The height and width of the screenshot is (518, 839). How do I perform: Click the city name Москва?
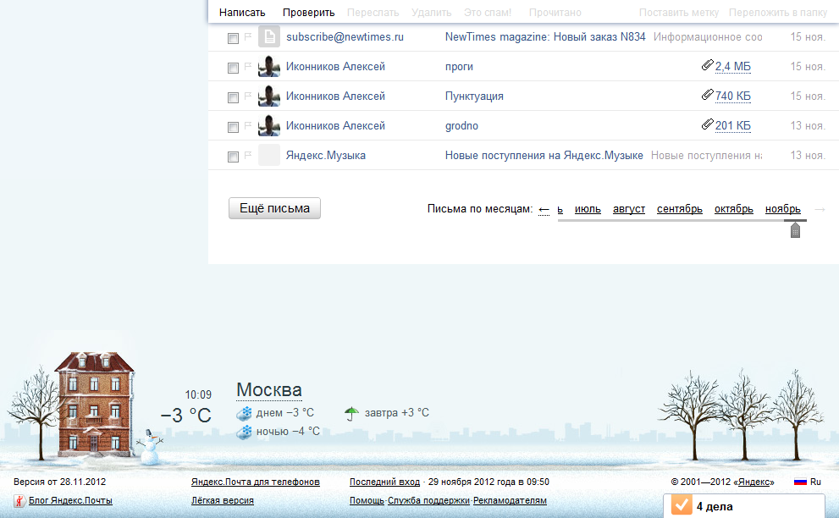(269, 390)
